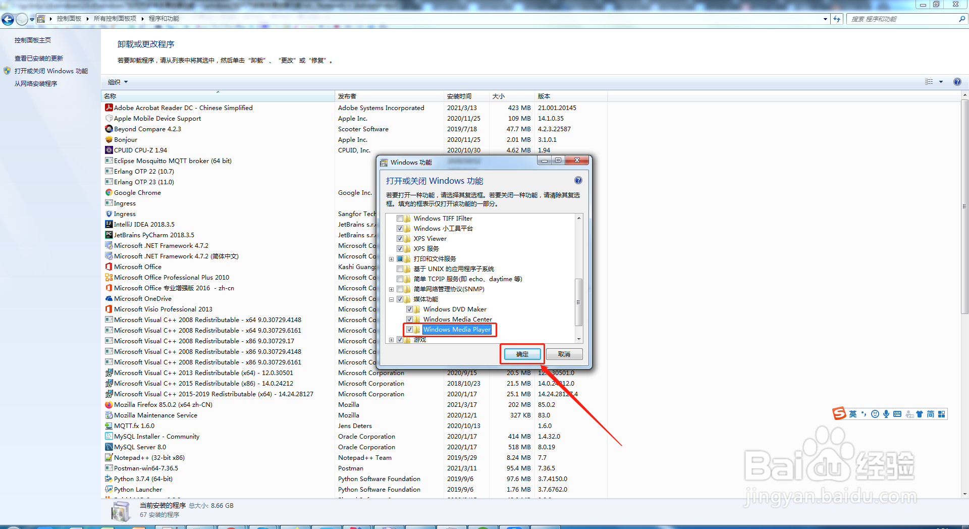Click the 搜索 程序和功能 search field

pyautogui.click(x=903, y=19)
